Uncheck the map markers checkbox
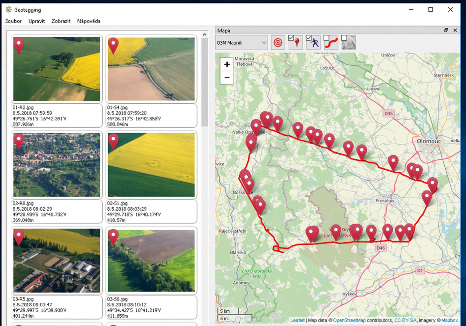This screenshot has width=466, height=326. (291, 38)
